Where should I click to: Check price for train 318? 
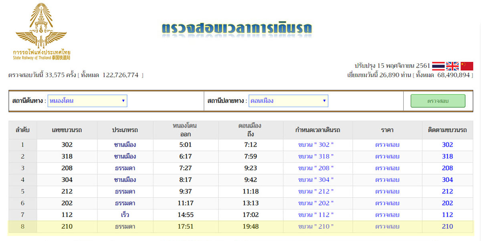[x=387, y=156]
